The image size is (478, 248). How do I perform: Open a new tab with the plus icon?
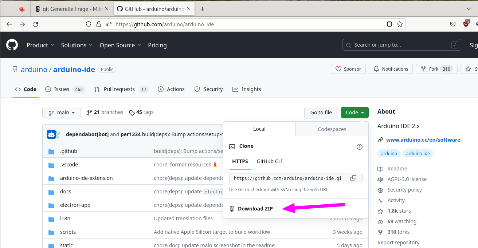point(203,9)
